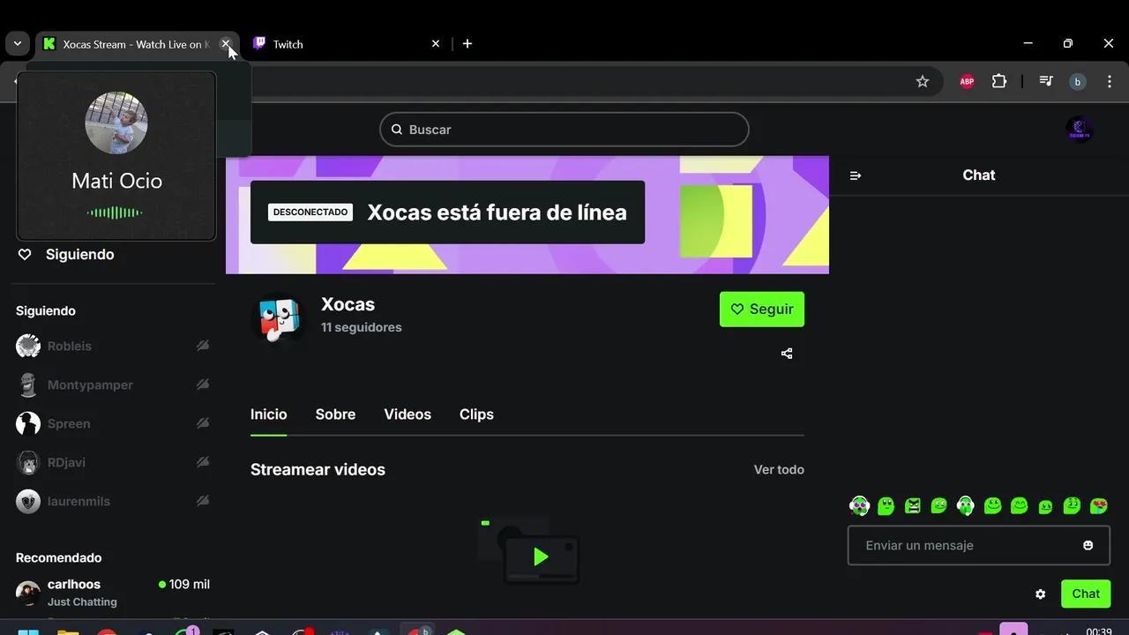Close the Xocas Stream tab
Screen dimensions: 1129x635
tap(226, 43)
